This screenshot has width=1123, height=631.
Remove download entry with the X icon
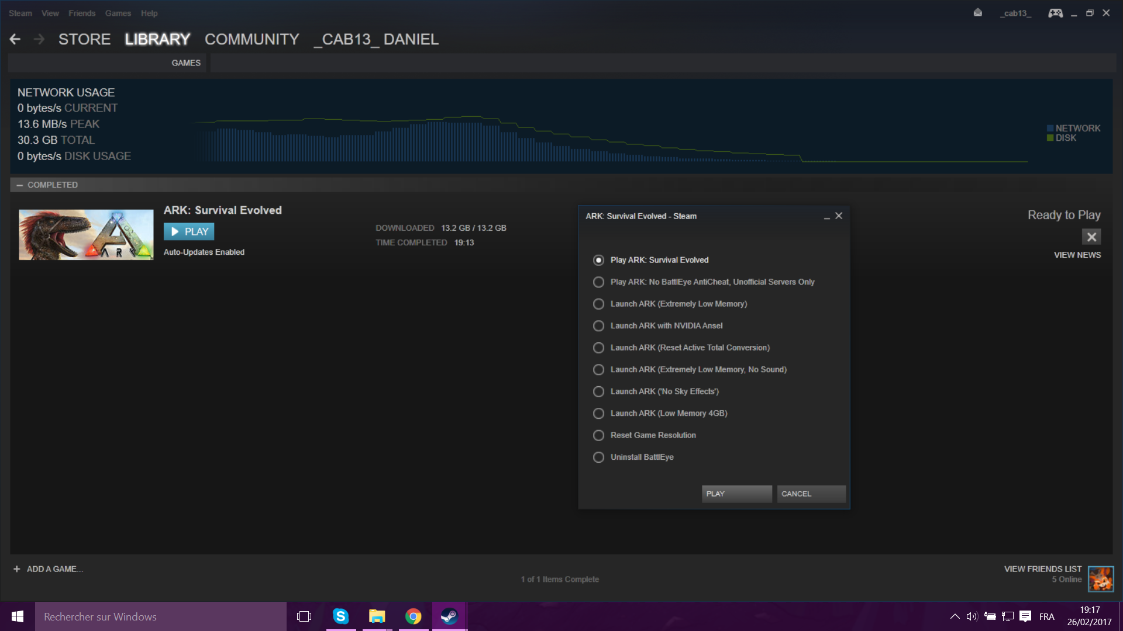1091,237
